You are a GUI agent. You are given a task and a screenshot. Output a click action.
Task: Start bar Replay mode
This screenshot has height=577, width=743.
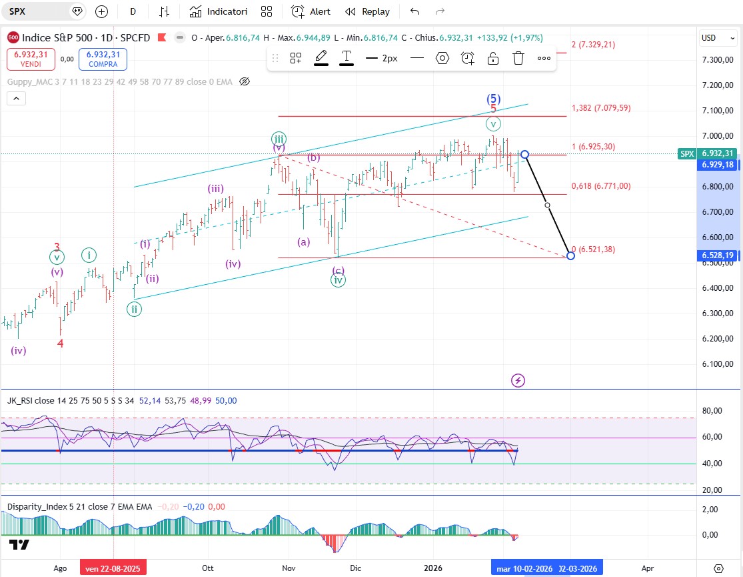367,11
